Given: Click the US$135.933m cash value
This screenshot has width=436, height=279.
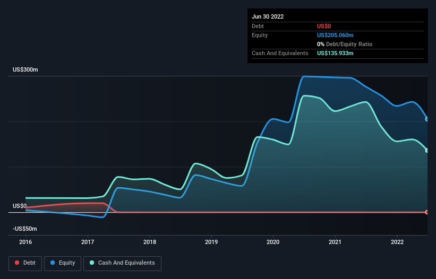Looking at the screenshot, I should point(335,53).
